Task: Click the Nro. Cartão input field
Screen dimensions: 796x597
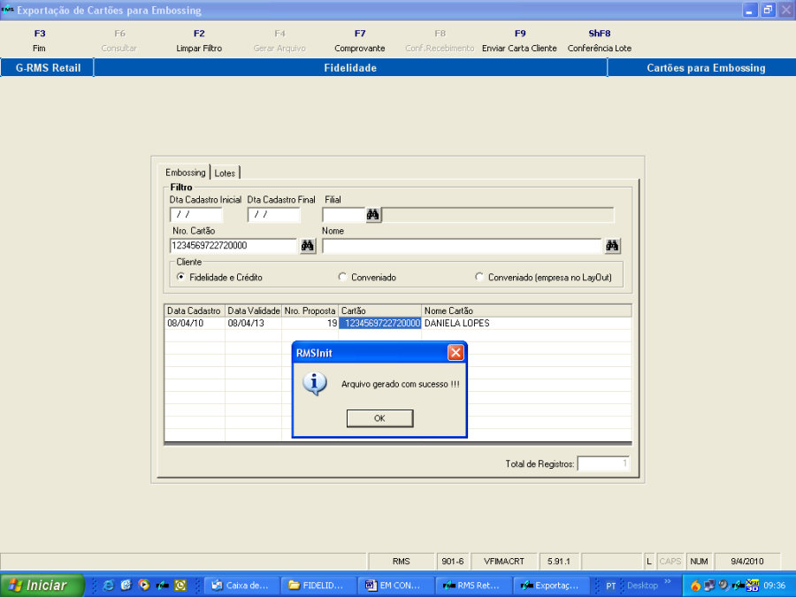Action: tap(233, 246)
